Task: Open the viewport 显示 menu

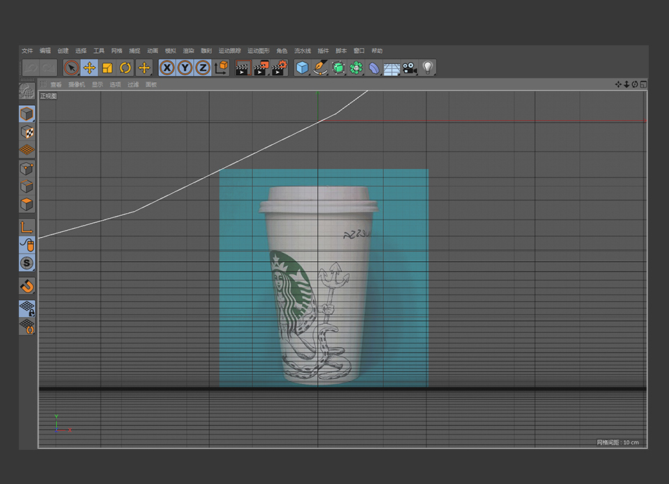Action: pos(98,84)
